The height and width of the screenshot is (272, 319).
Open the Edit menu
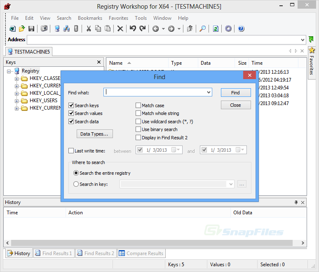(x=29, y=18)
